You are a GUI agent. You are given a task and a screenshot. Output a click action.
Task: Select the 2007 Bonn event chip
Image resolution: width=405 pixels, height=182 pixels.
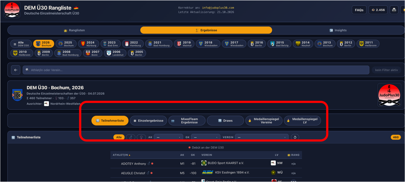click(x=92, y=53)
